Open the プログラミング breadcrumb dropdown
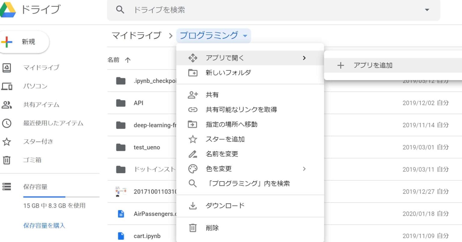This screenshot has width=462, height=242. coord(245,36)
